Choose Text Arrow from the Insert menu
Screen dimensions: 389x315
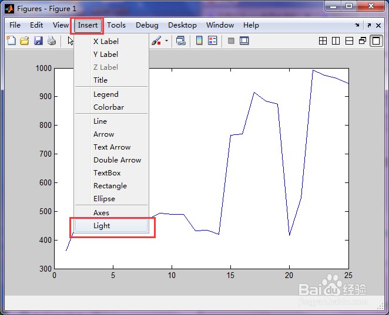[x=112, y=147]
